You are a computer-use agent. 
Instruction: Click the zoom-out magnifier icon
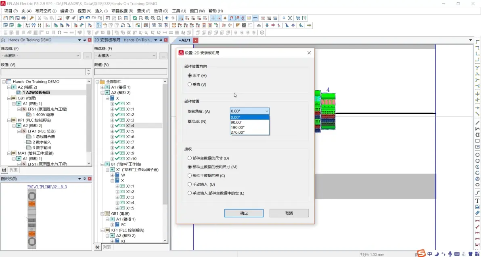click(153, 18)
